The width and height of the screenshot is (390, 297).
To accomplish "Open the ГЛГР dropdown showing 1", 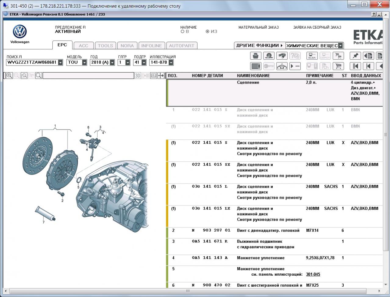I will click(128, 63).
